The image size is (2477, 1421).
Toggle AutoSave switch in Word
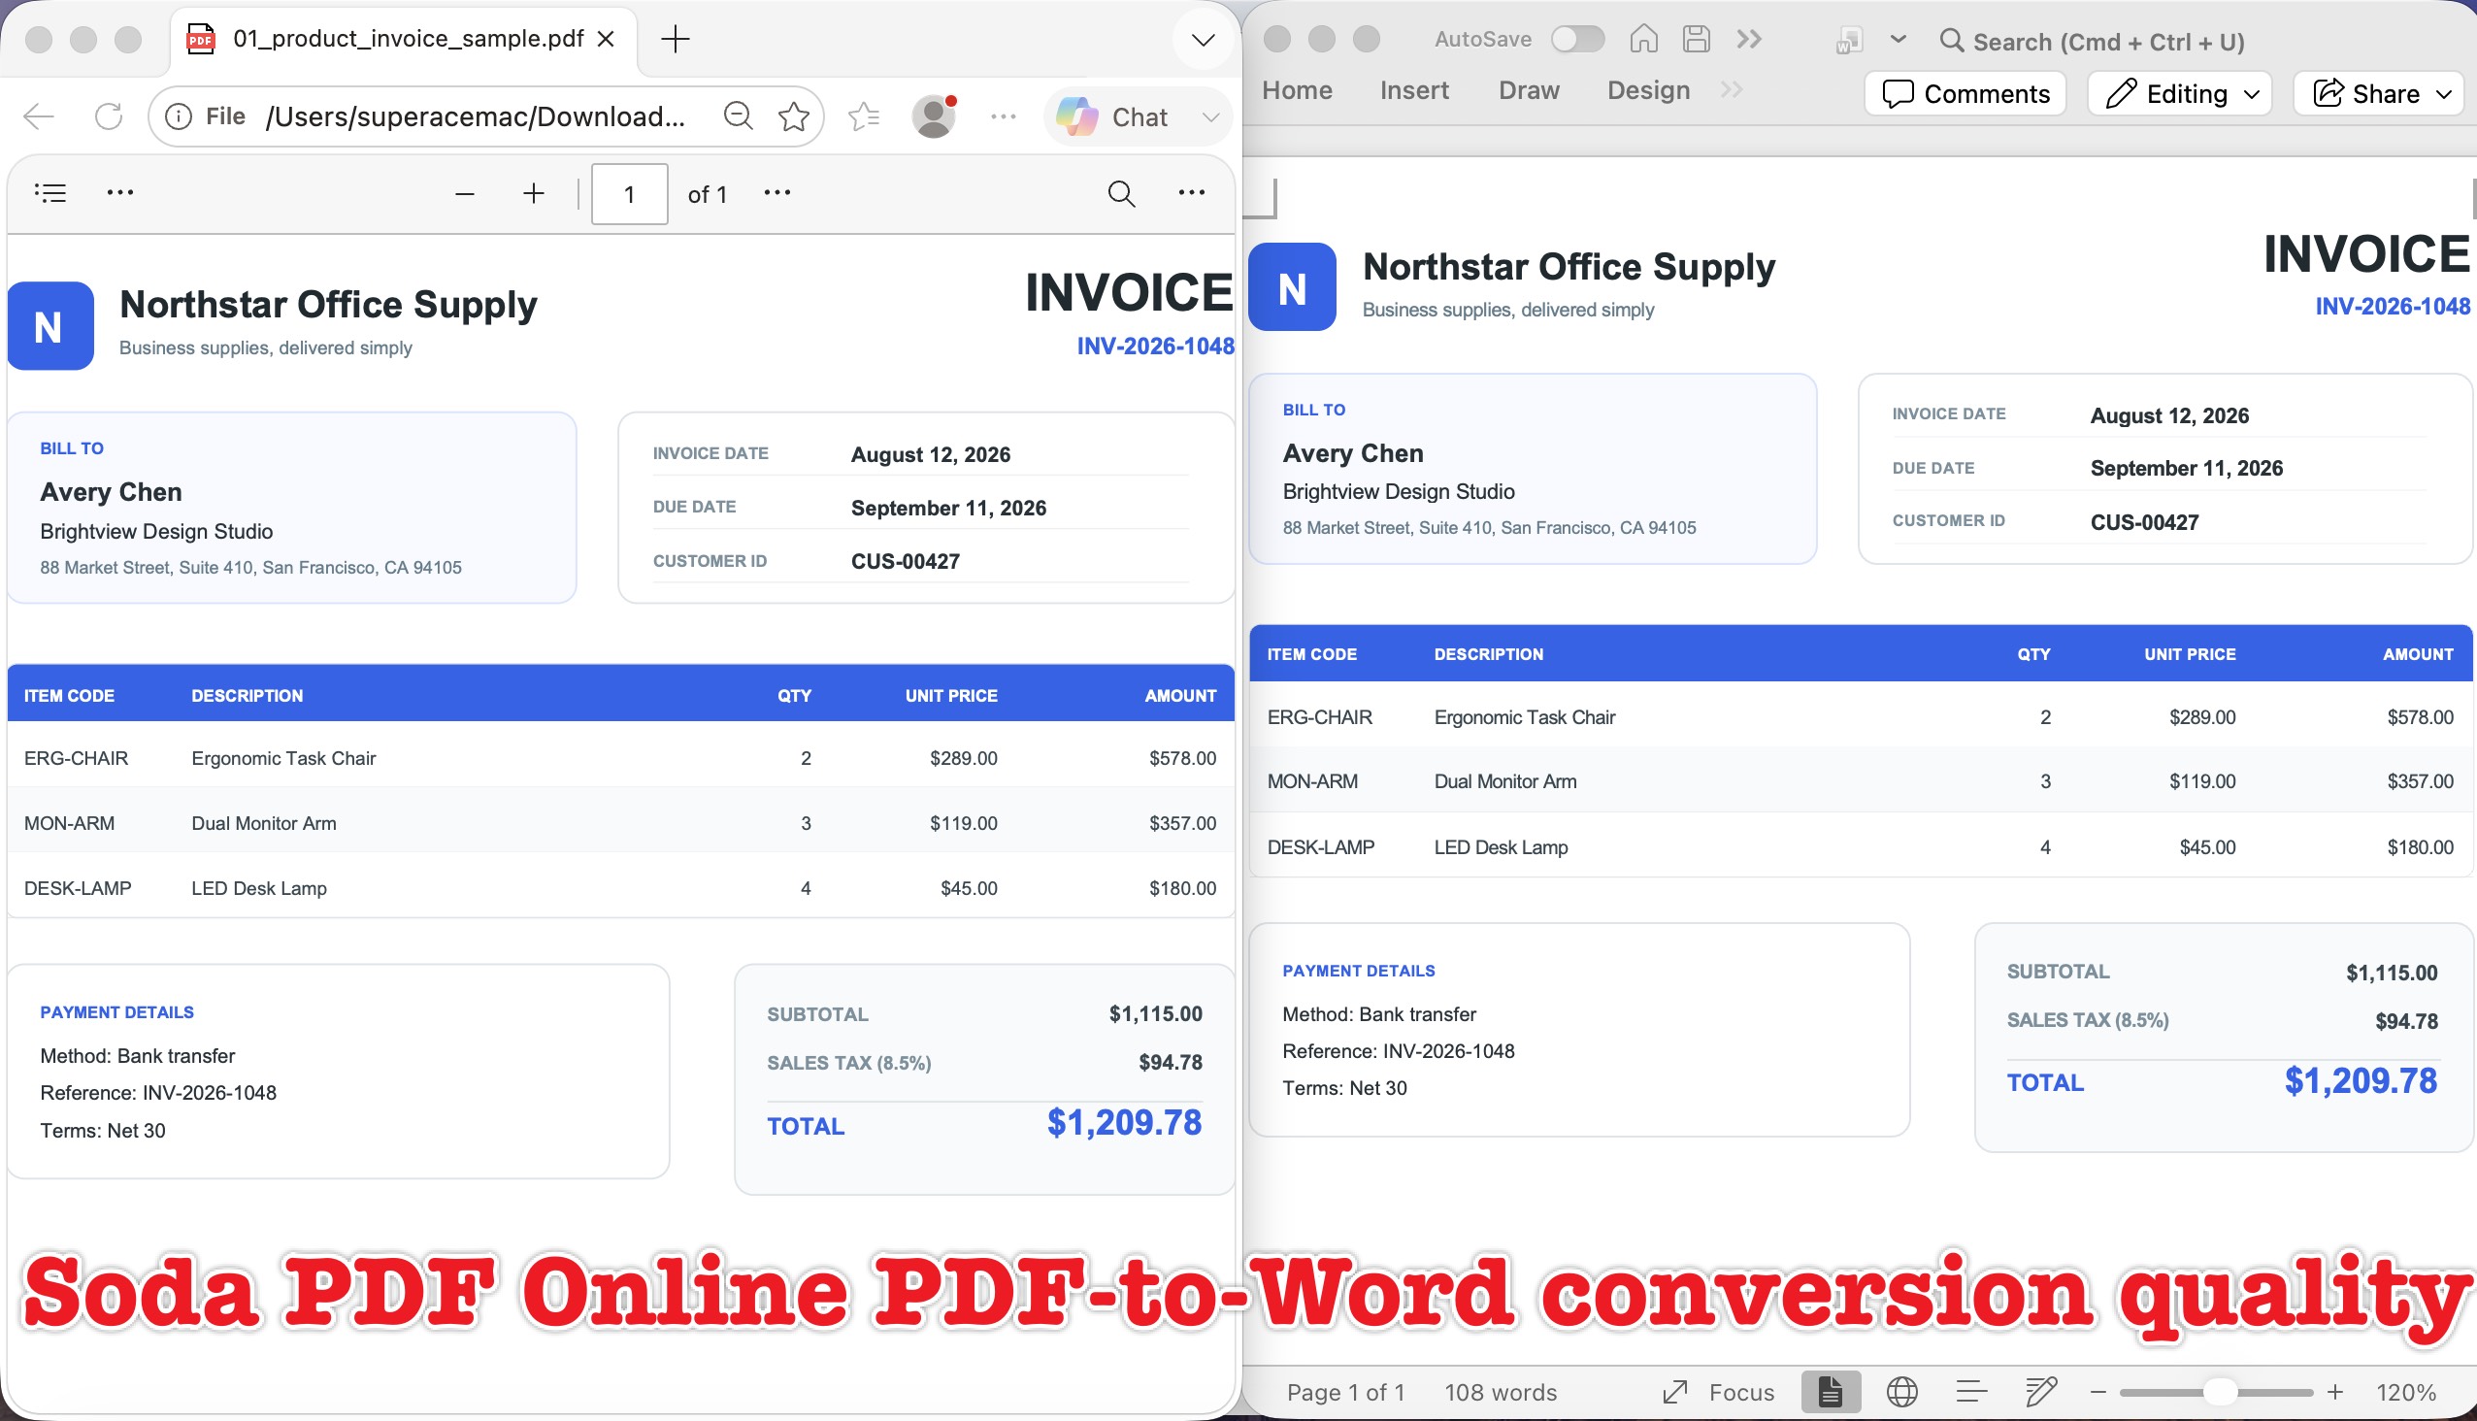[1577, 39]
